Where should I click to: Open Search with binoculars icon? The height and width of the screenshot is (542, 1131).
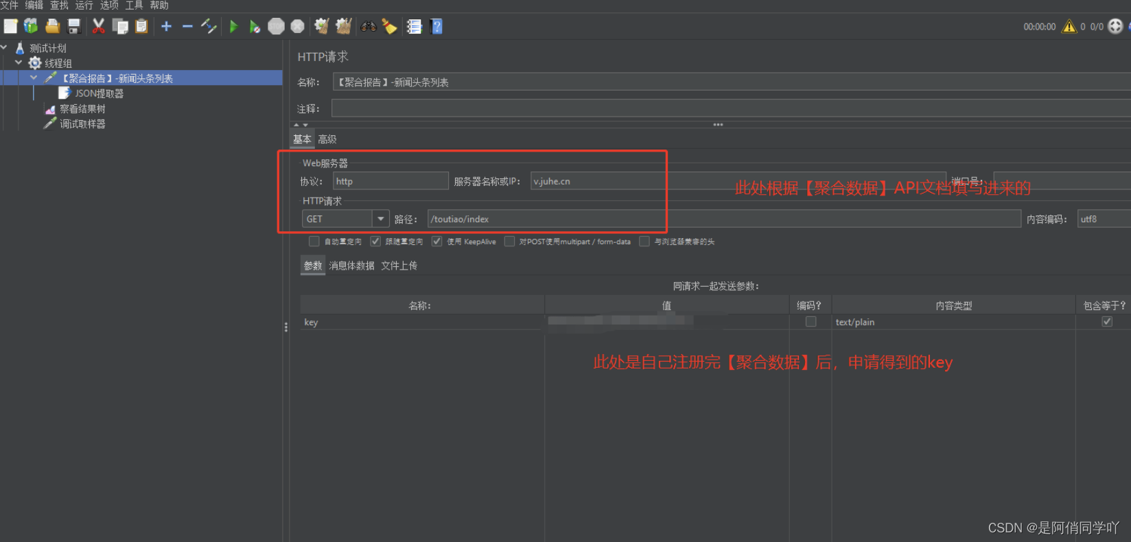[x=369, y=27]
